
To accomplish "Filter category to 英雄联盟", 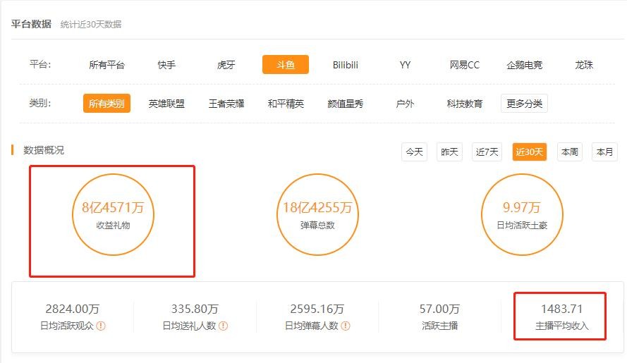I will [x=166, y=104].
